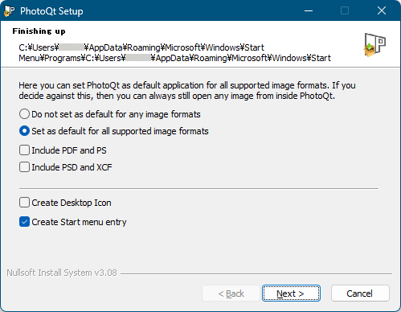
Task: Click the disabled < Back button
Action: [x=231, y=294]
